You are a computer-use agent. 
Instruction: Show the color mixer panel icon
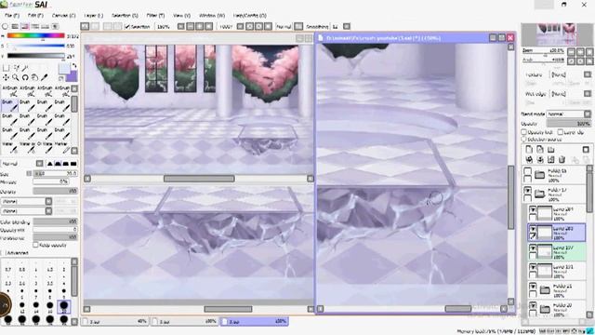click(35, 26)
